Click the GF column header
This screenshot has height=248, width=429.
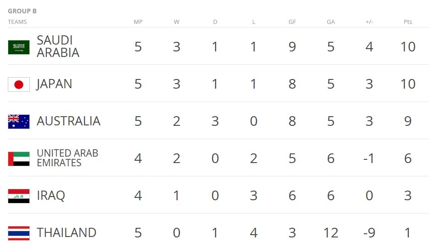tap(292, 22)
